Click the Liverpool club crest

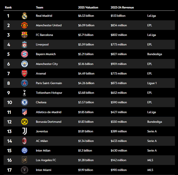pyautogui.click(x=24, y=45)
